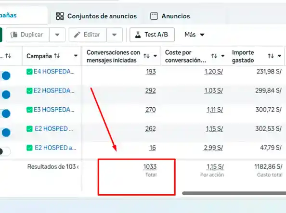Sort by Conversaciones con mensajes iniciadas arrows
Viewport: 286px width, 213px height.
coord(146,56)
